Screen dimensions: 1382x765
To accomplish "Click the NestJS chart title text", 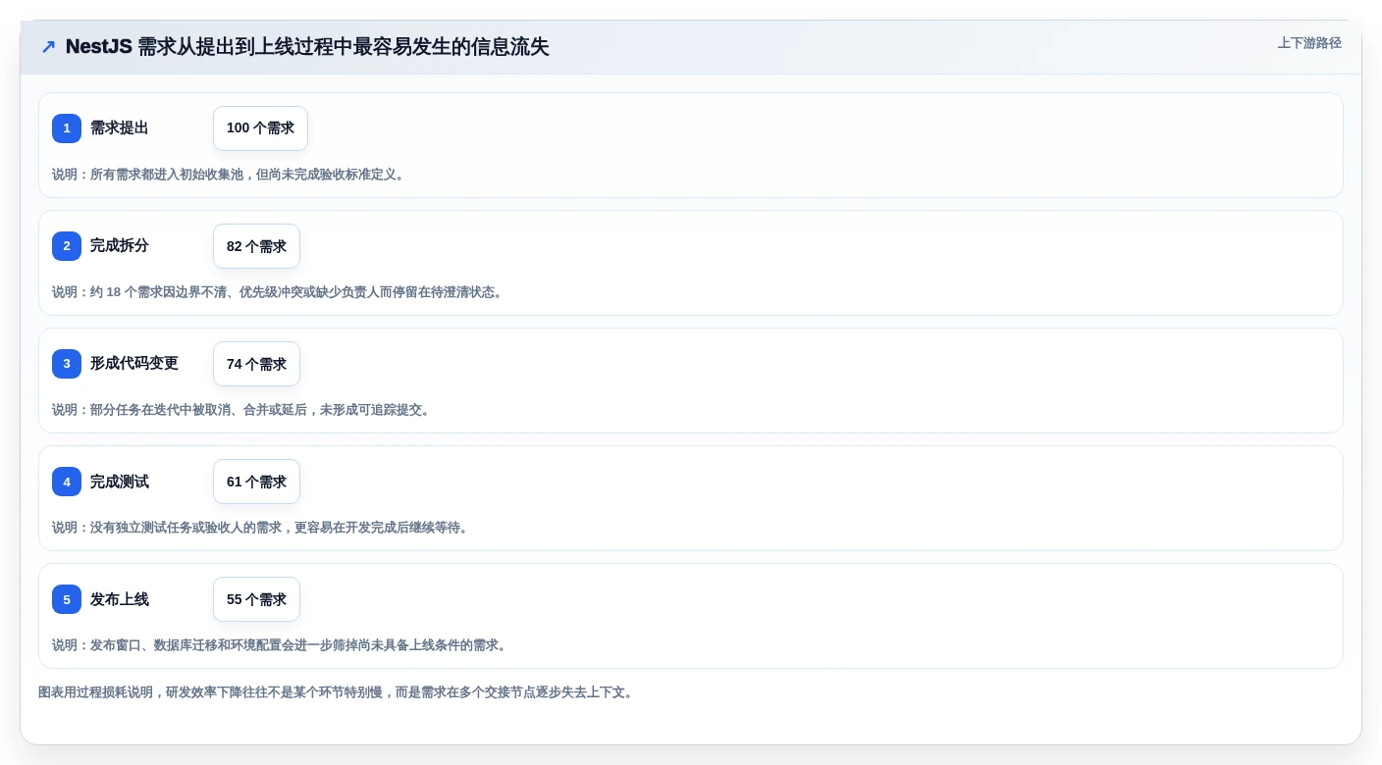I will pos(307,47).
